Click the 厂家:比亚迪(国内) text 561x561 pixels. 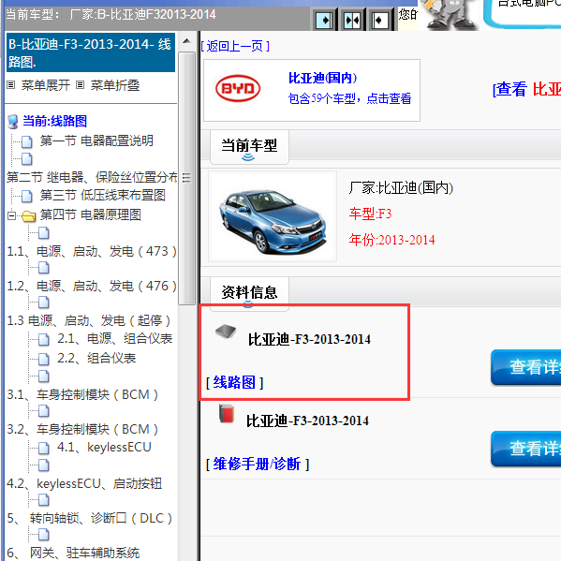[401, 188]
